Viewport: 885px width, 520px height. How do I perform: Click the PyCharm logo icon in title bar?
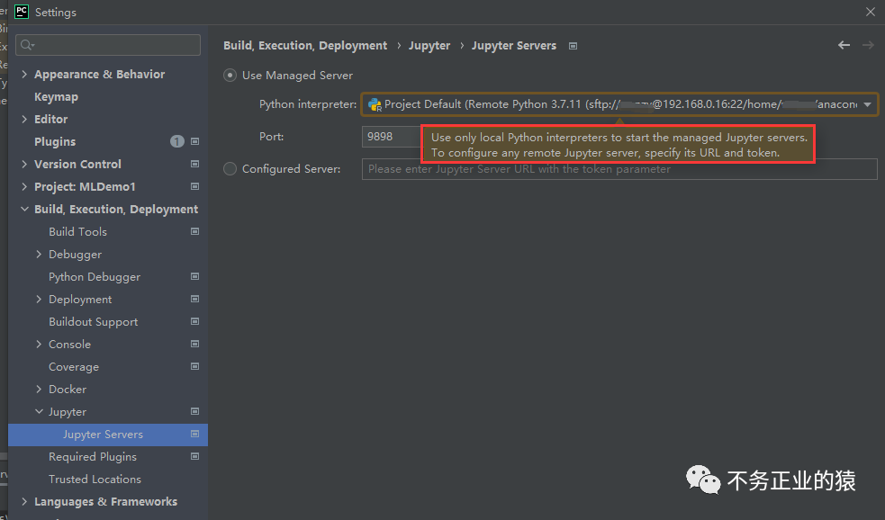coord(22,12)
